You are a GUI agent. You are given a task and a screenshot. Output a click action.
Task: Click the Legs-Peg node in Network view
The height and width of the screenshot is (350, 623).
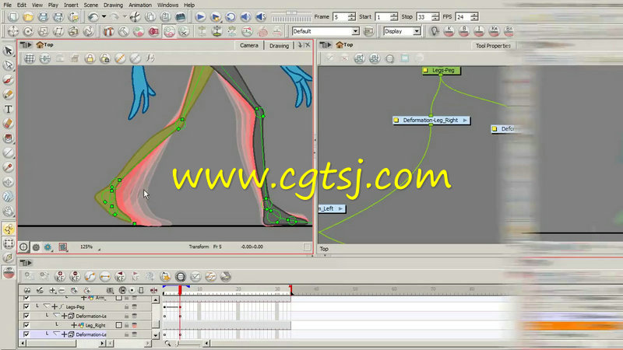point(441,70)
